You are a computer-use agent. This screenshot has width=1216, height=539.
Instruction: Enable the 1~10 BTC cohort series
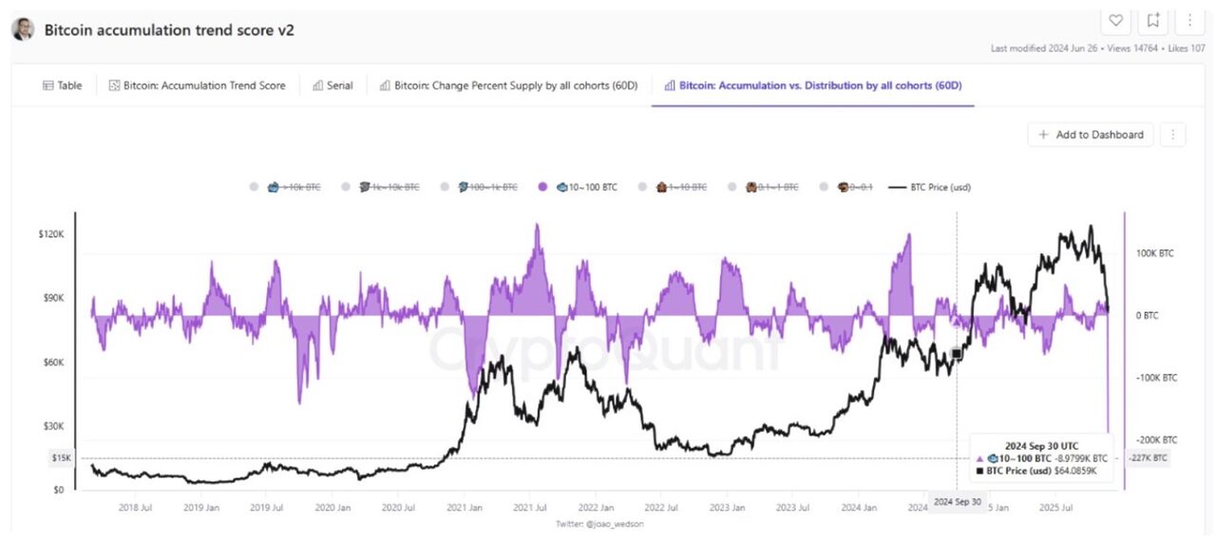pyautogui.click(x=680, y=187)
